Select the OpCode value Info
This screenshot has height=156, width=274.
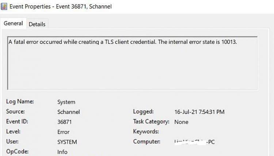pyautogui.click(x=62, y=152)
